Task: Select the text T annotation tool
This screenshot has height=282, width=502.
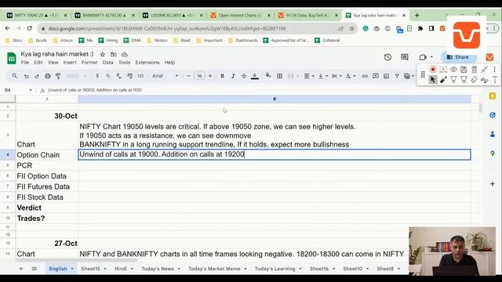Action: [495, 80]
